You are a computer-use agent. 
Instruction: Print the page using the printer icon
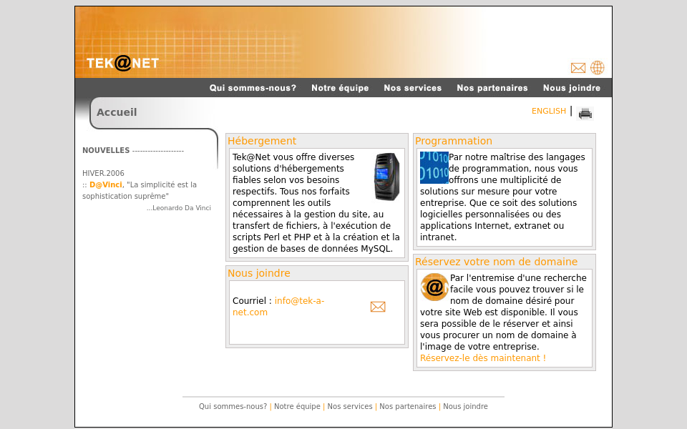coord(585,112)
